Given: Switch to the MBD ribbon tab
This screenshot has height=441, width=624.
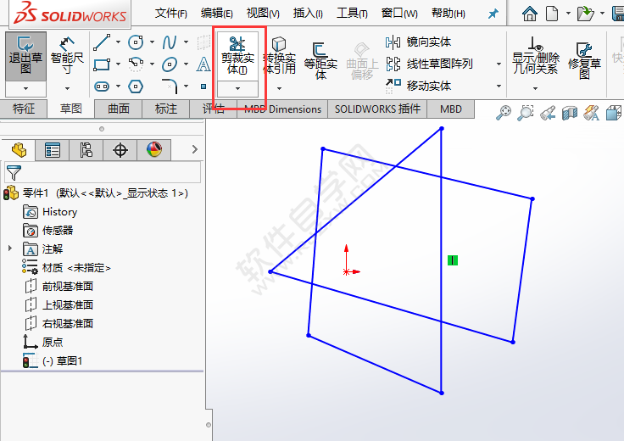Looking at the screenshot, I should [450, 109].
